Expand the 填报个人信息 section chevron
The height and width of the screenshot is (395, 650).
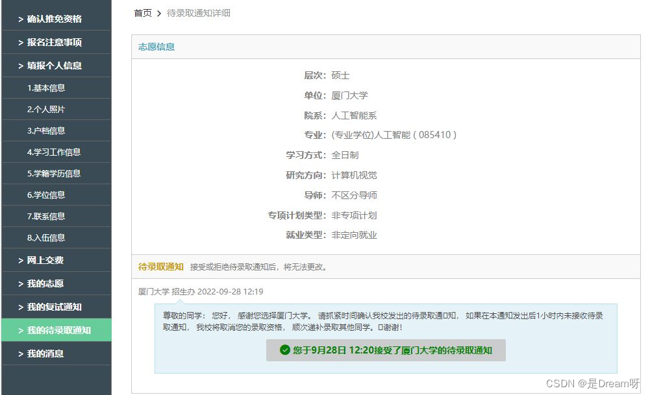click(x=21, y=66)
